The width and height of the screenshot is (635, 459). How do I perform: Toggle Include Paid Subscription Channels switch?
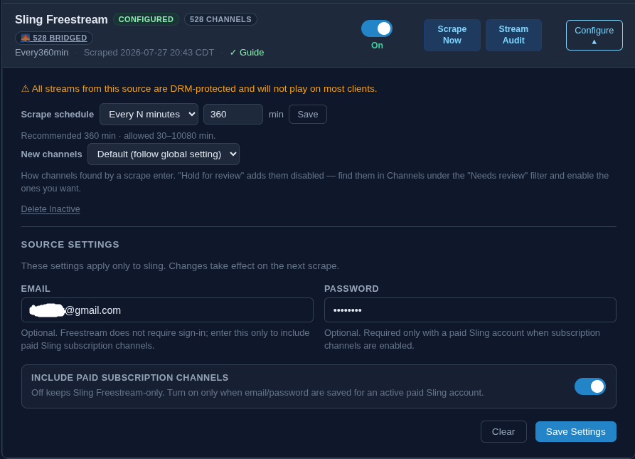589,386
